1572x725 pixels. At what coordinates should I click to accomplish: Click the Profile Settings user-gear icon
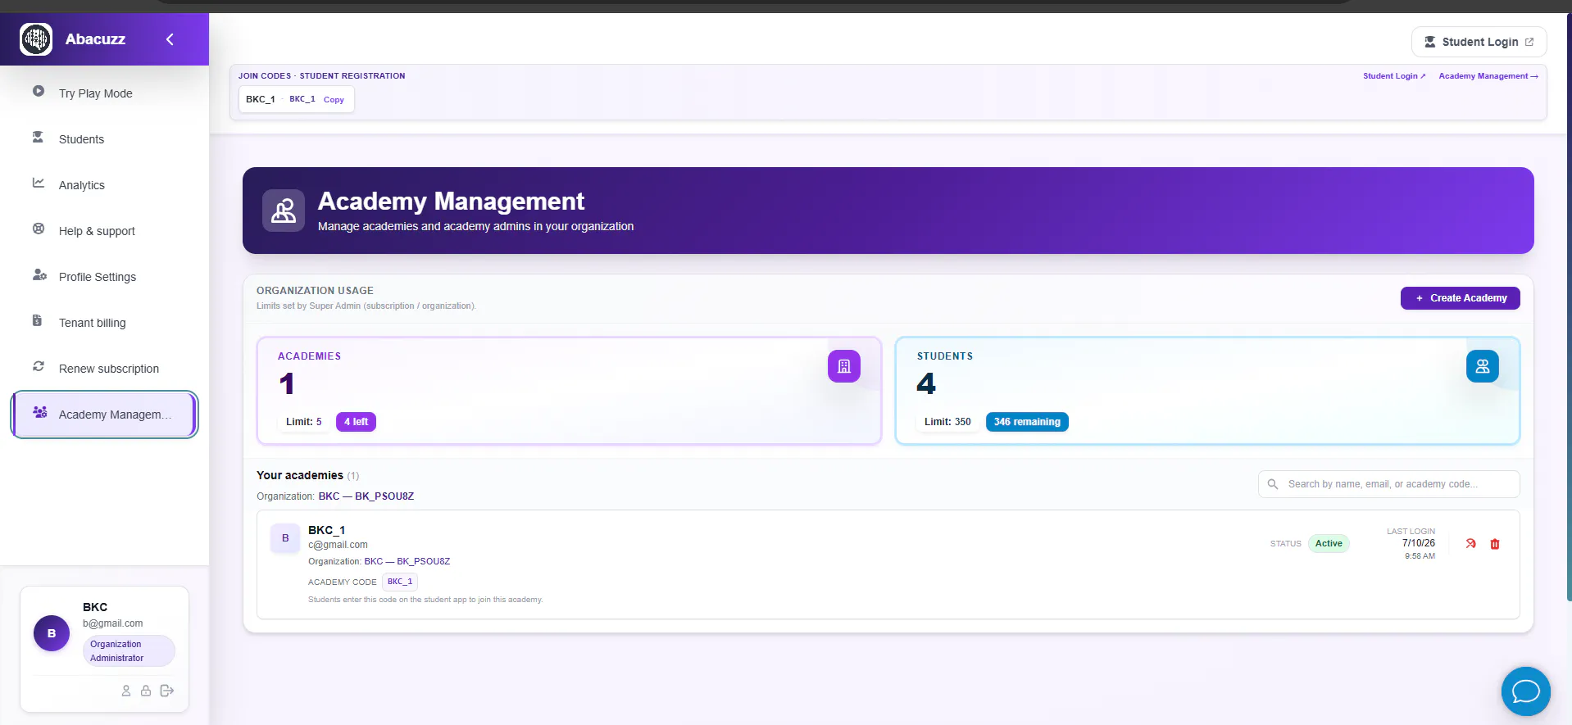point(39,274)
